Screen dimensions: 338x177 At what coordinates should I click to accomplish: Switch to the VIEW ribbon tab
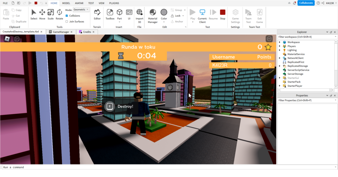(x=101, y=3)
